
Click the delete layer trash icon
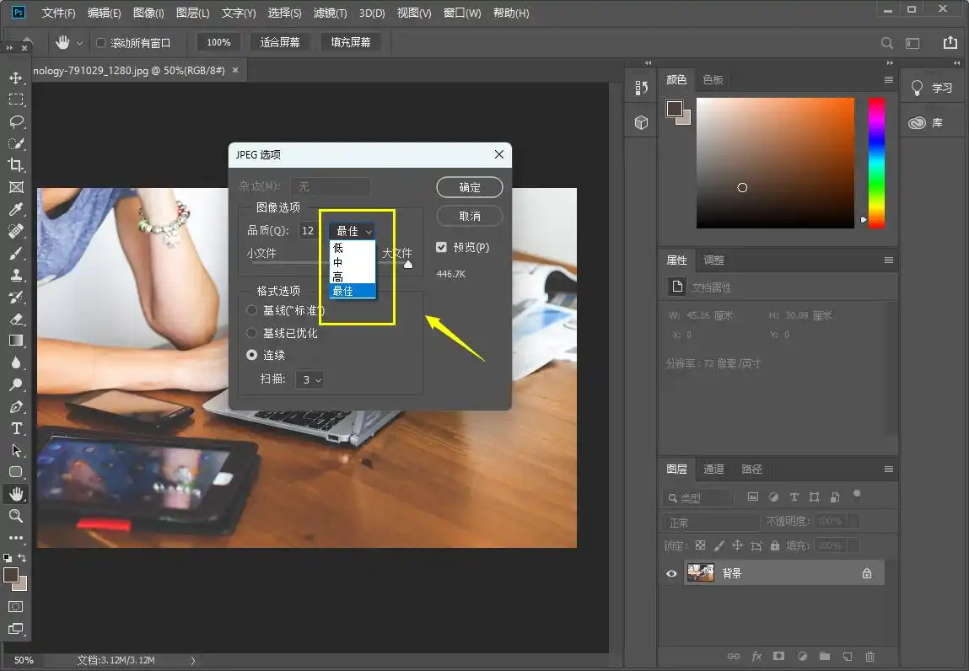tap(870, 657)
